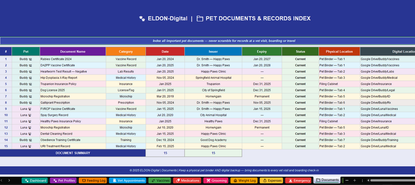Screen dimensions: 415x185
Task: Open the Medications sheet tab
Action: [x=187, y=181]
